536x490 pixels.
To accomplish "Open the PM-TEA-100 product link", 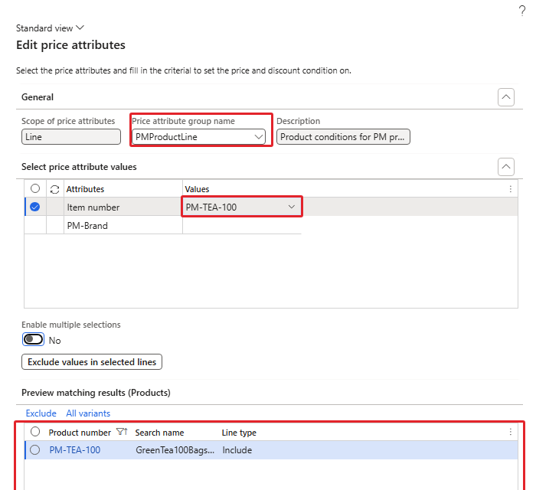I will (75, 450).
